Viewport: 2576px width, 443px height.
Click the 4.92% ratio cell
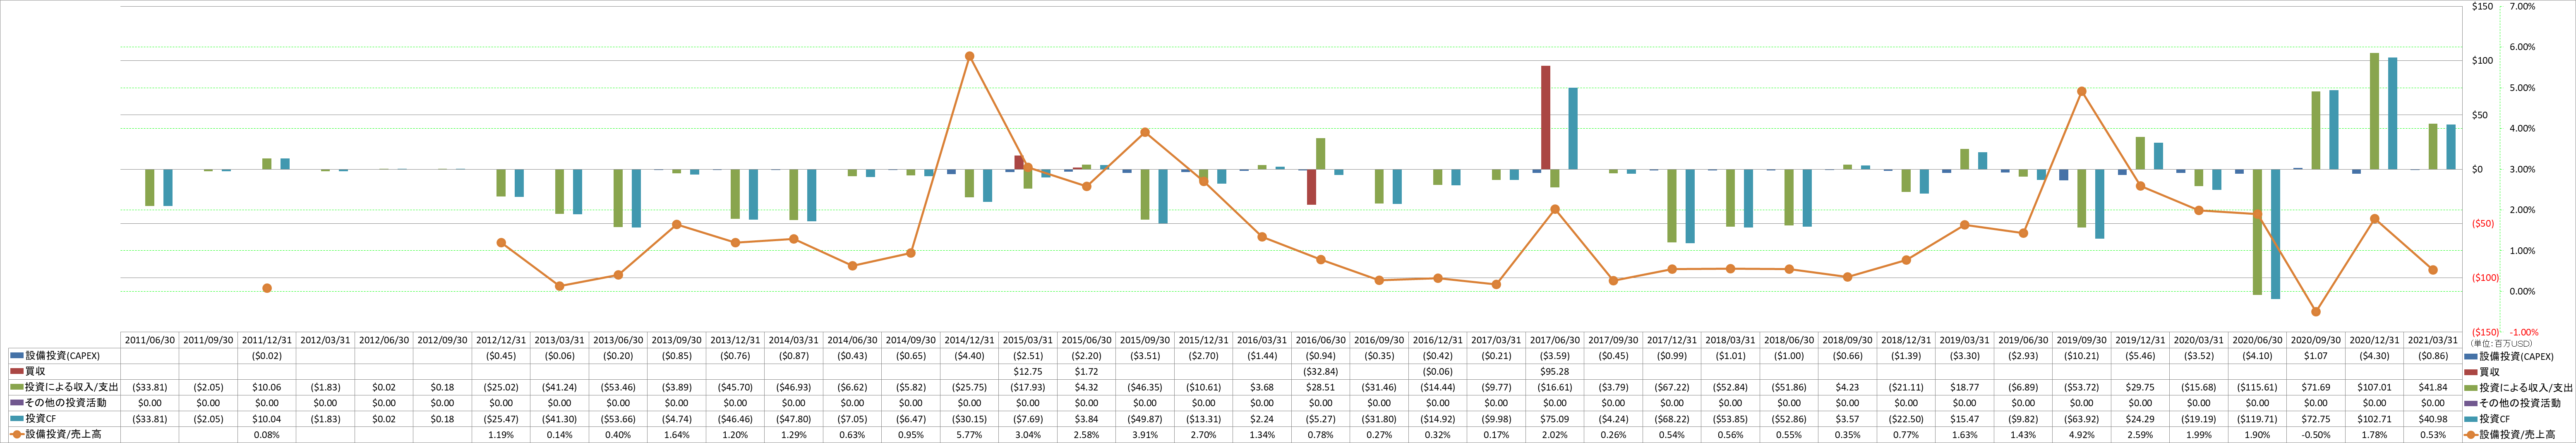tap(2081, 435)
